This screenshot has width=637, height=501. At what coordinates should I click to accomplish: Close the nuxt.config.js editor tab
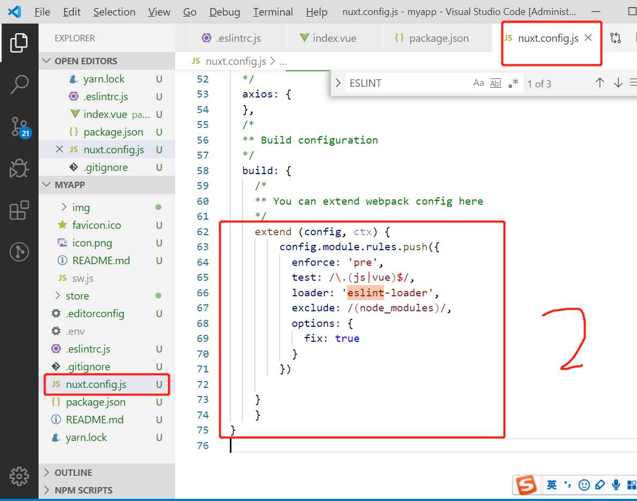588,38
